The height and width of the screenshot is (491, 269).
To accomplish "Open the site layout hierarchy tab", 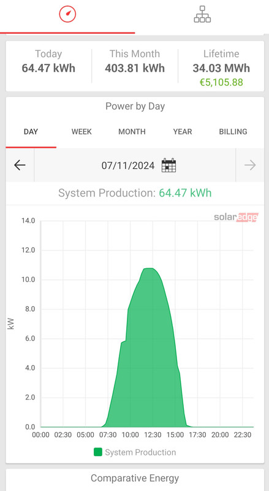I will click(202, 14).
